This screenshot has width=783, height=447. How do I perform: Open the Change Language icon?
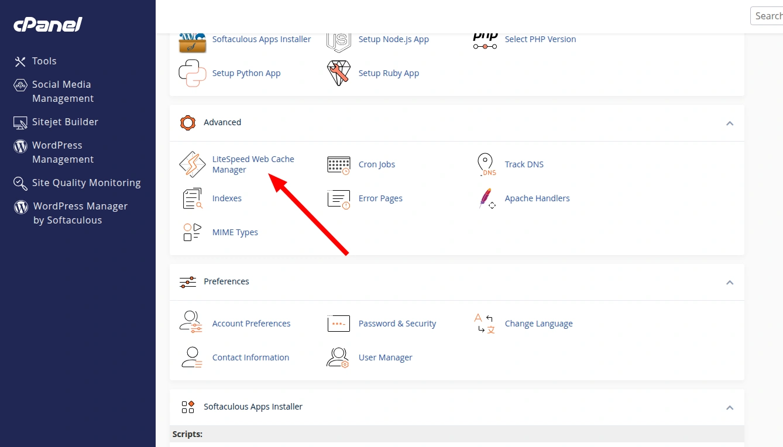coord(486,324)
